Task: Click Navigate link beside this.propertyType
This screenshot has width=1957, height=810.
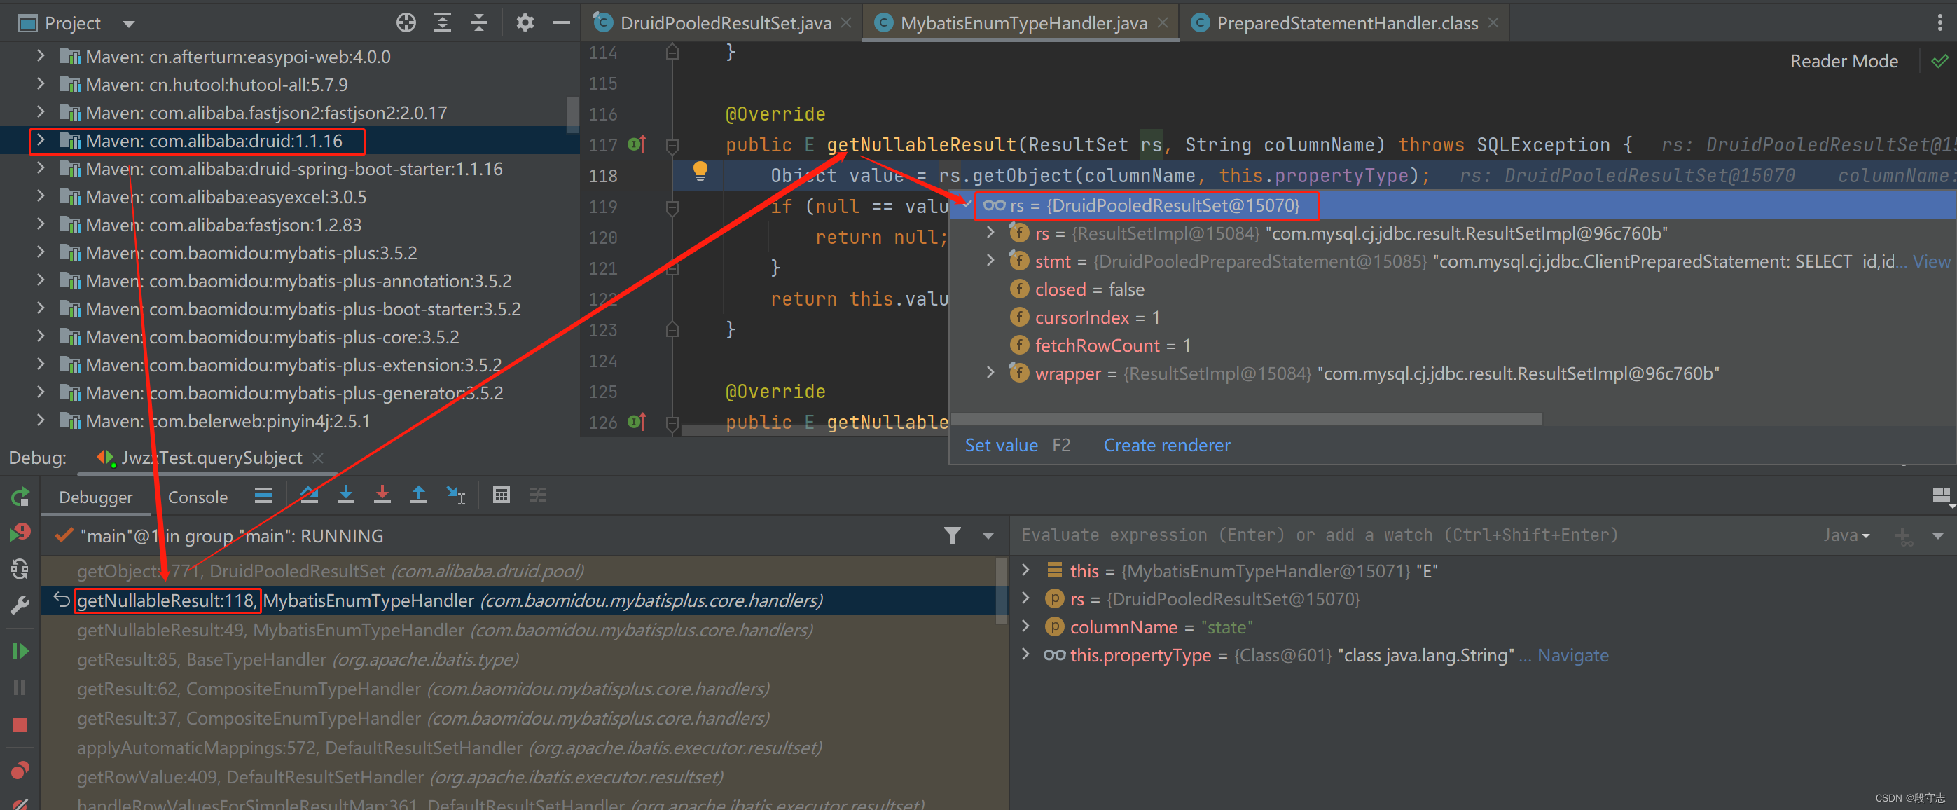Action: tap(1572, 655)
